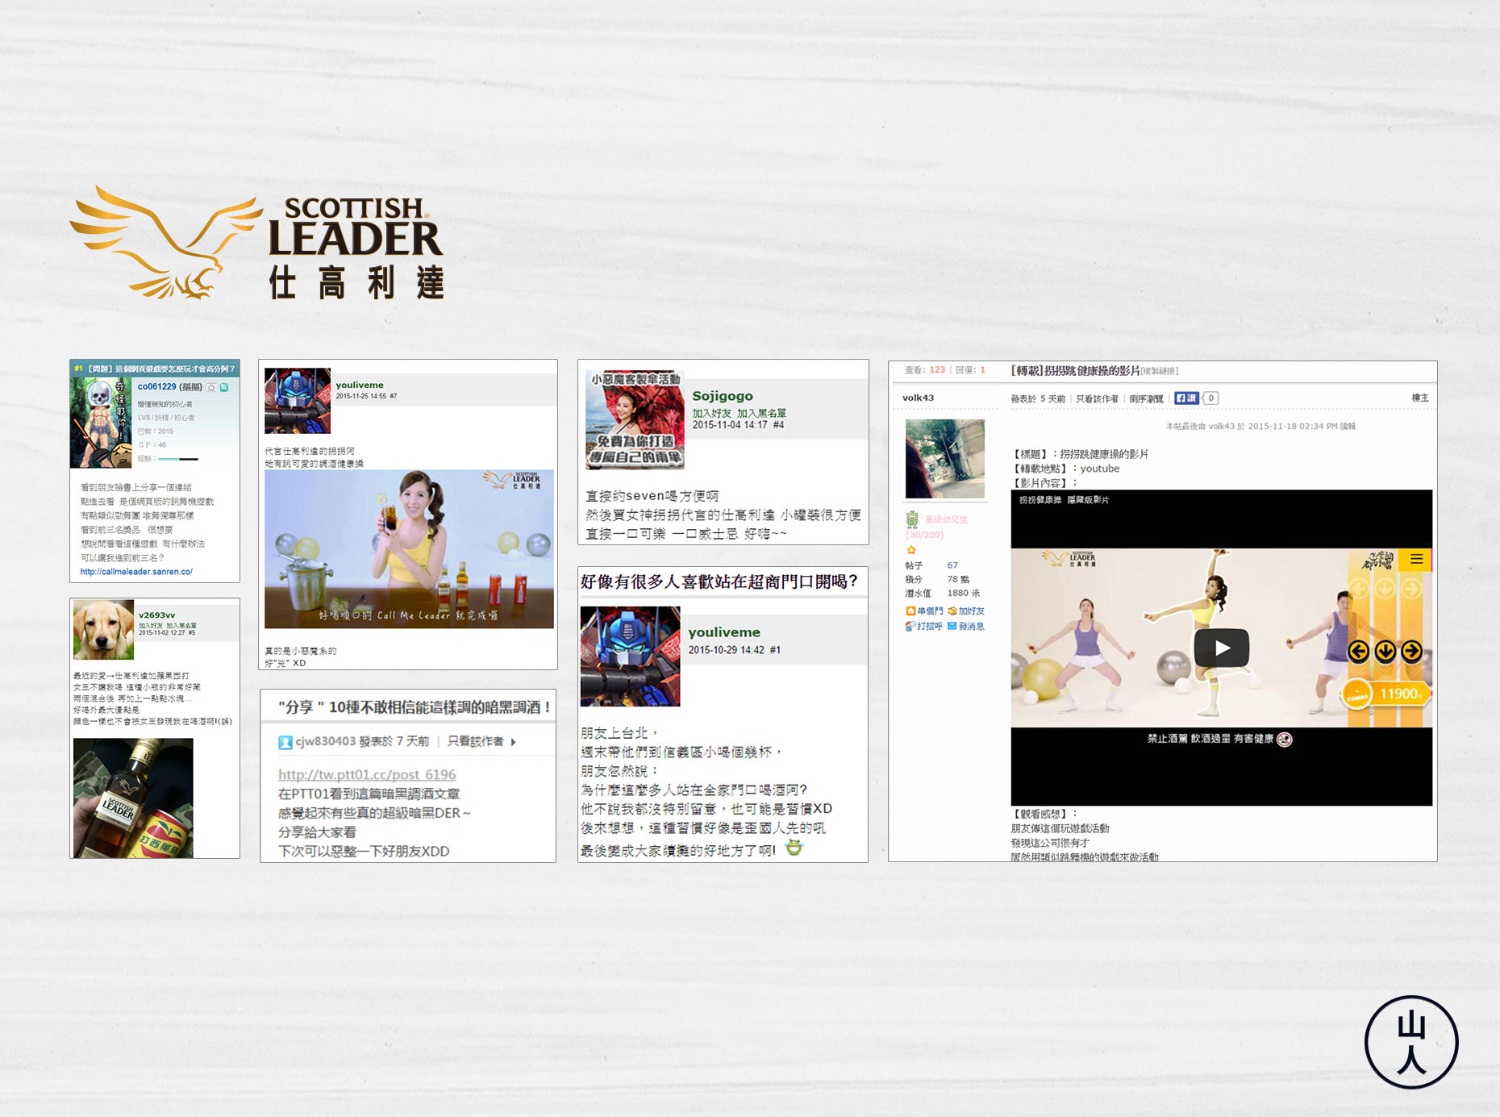Open the tw.ptt01.cc/post_6196 link
The width and height of the screenshot is (1500, 1117).
367,774
